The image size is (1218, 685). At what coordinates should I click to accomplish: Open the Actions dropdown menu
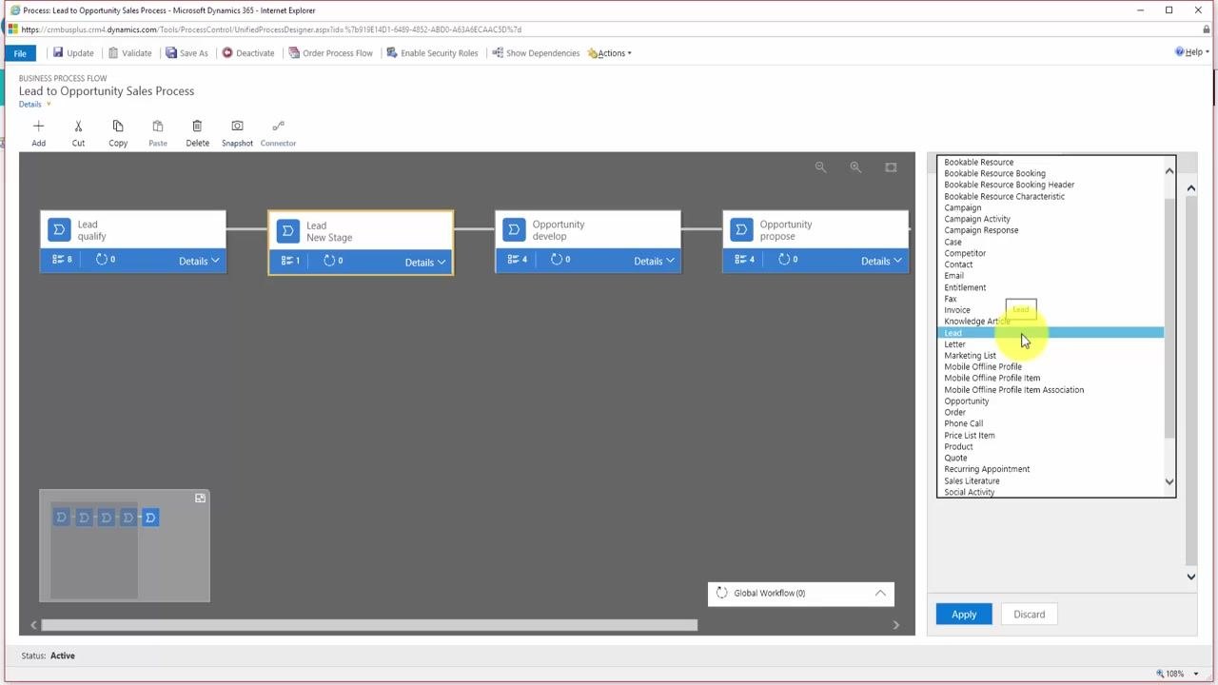pyautogui.click(x=610, y=53)
